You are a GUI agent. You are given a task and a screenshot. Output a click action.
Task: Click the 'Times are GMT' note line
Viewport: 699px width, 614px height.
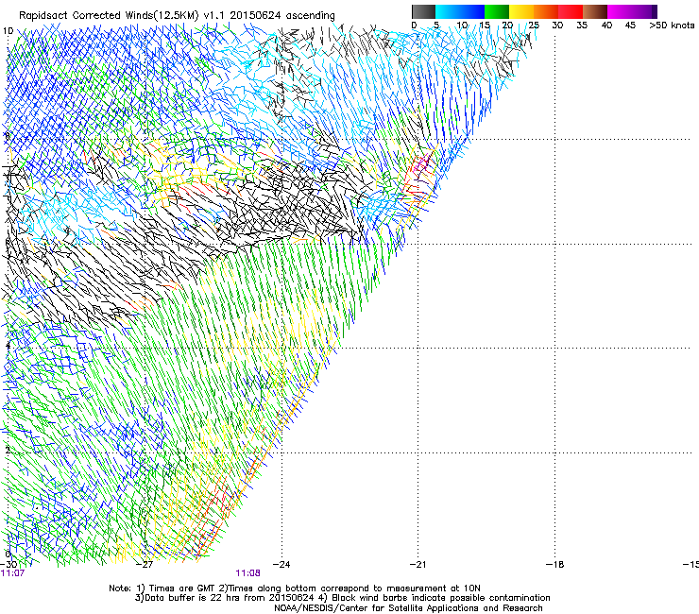295,588
